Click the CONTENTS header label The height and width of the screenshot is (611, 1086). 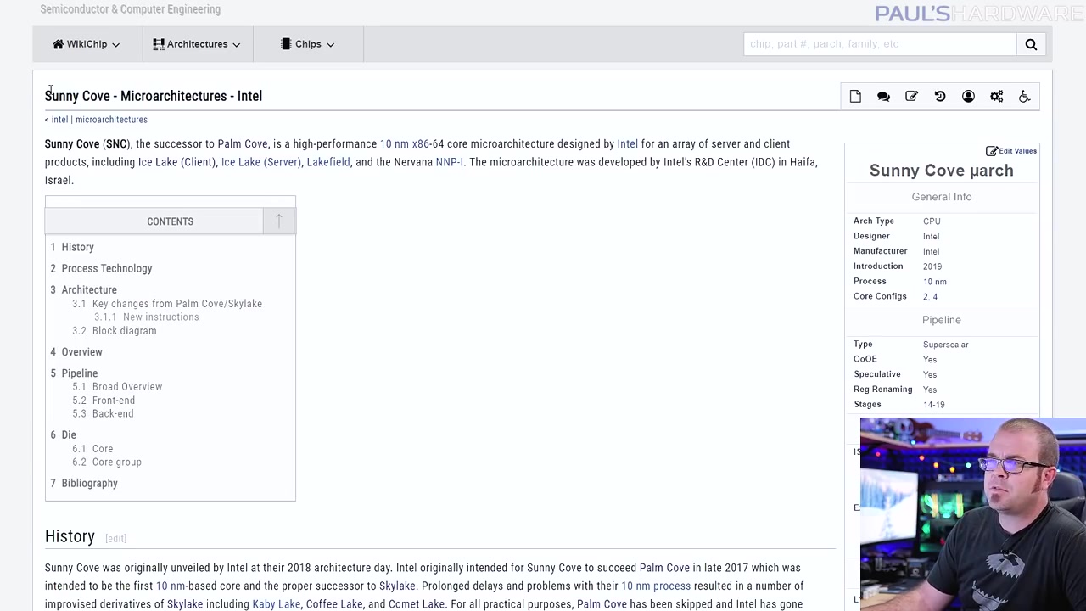pos(170,221)
